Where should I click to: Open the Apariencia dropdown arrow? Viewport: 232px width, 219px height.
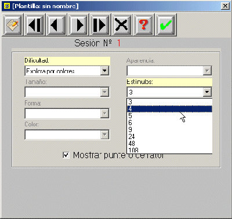tap(207, 71)
